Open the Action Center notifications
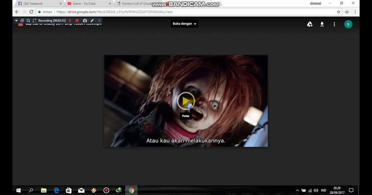This screenshot has width=372, height=195. click(351, 190)
